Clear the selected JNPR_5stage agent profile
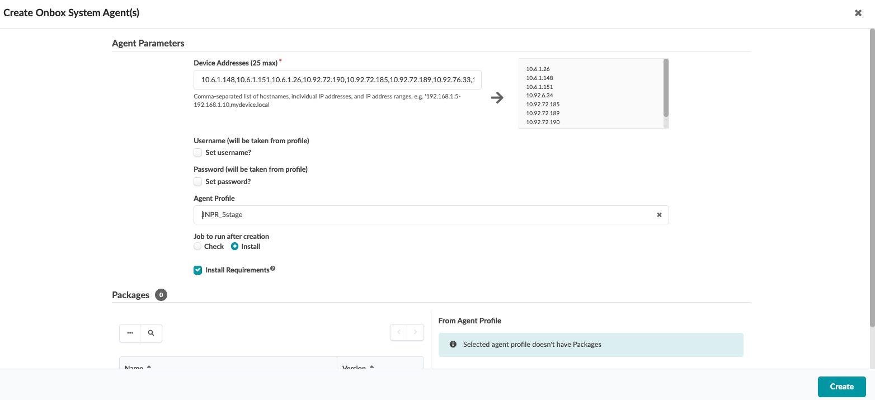875x400 pixels. pyautogui.click(x=659, y=215)
